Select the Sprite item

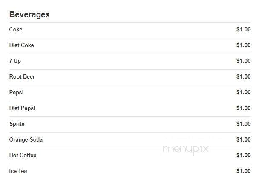point(17,124)
